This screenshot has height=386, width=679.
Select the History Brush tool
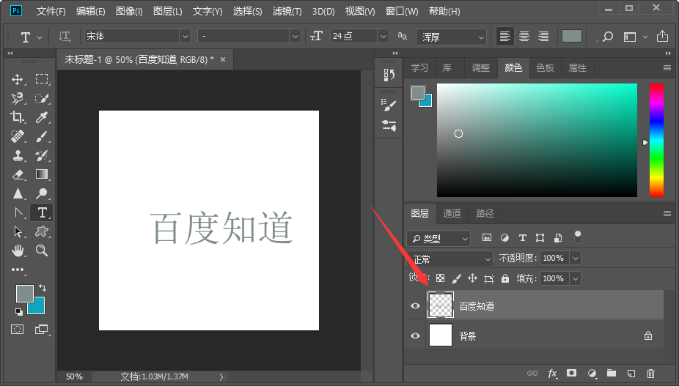click(42, 155)
